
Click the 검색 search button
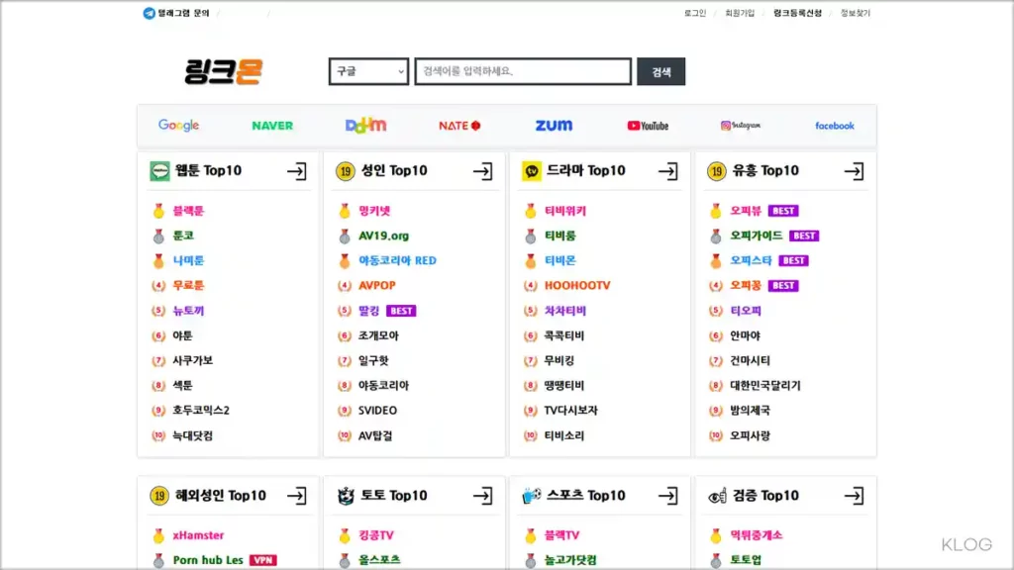pyautogui.click(x=660, y=71)
